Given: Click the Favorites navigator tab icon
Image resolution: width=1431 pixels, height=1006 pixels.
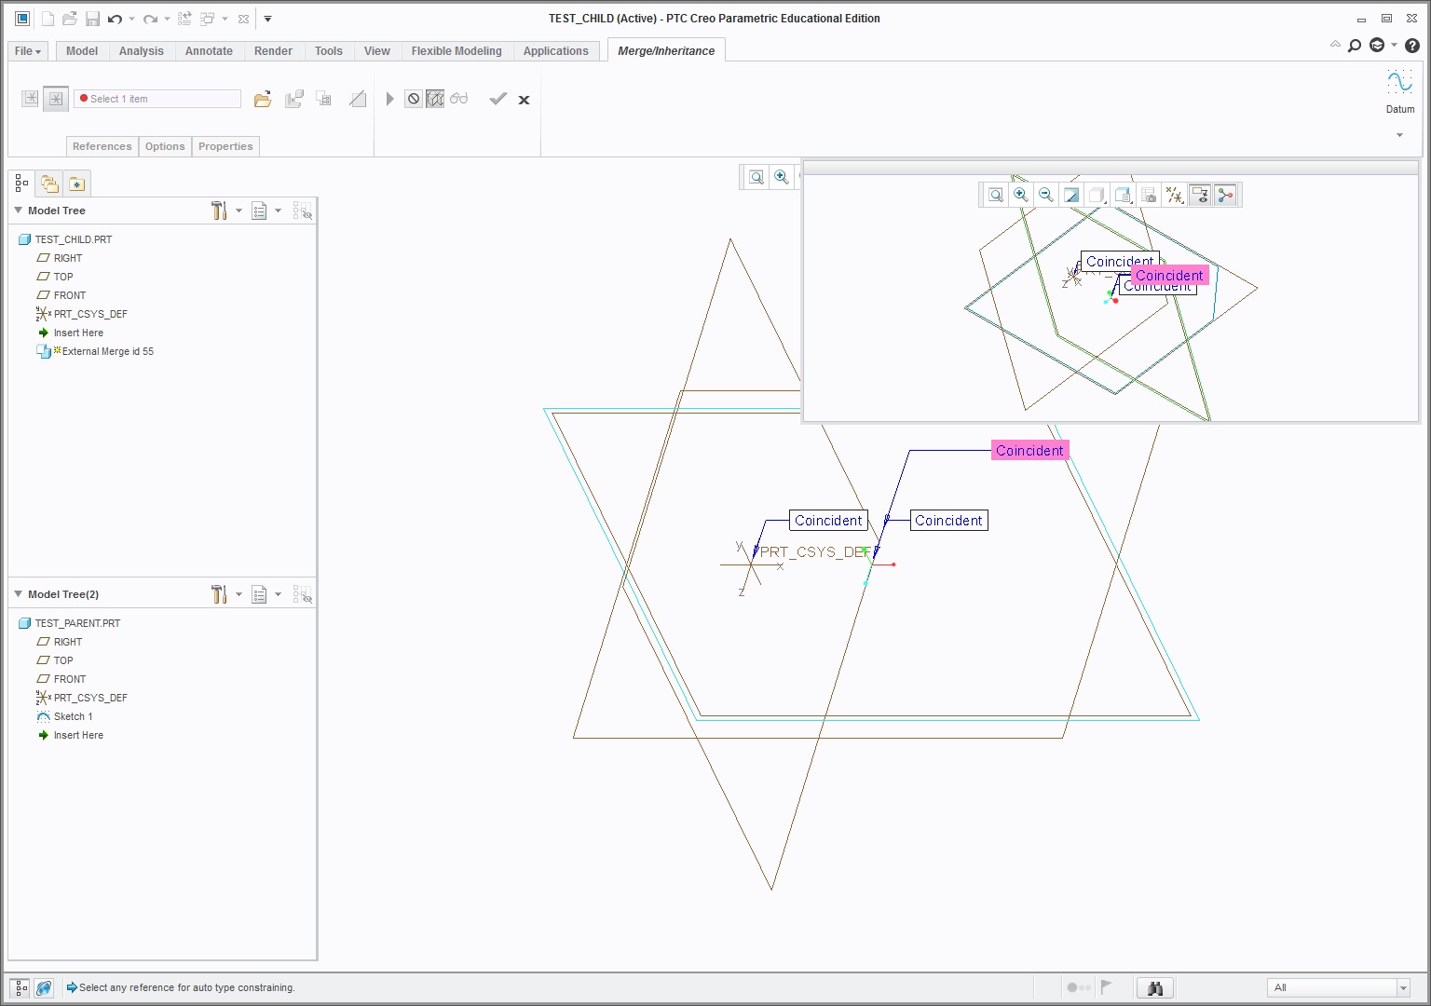Looking at the screenshot, I should [x=76, y=184].
